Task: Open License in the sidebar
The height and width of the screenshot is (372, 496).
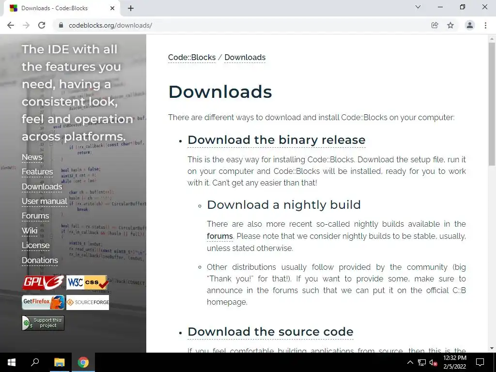Action: (35, 245)
